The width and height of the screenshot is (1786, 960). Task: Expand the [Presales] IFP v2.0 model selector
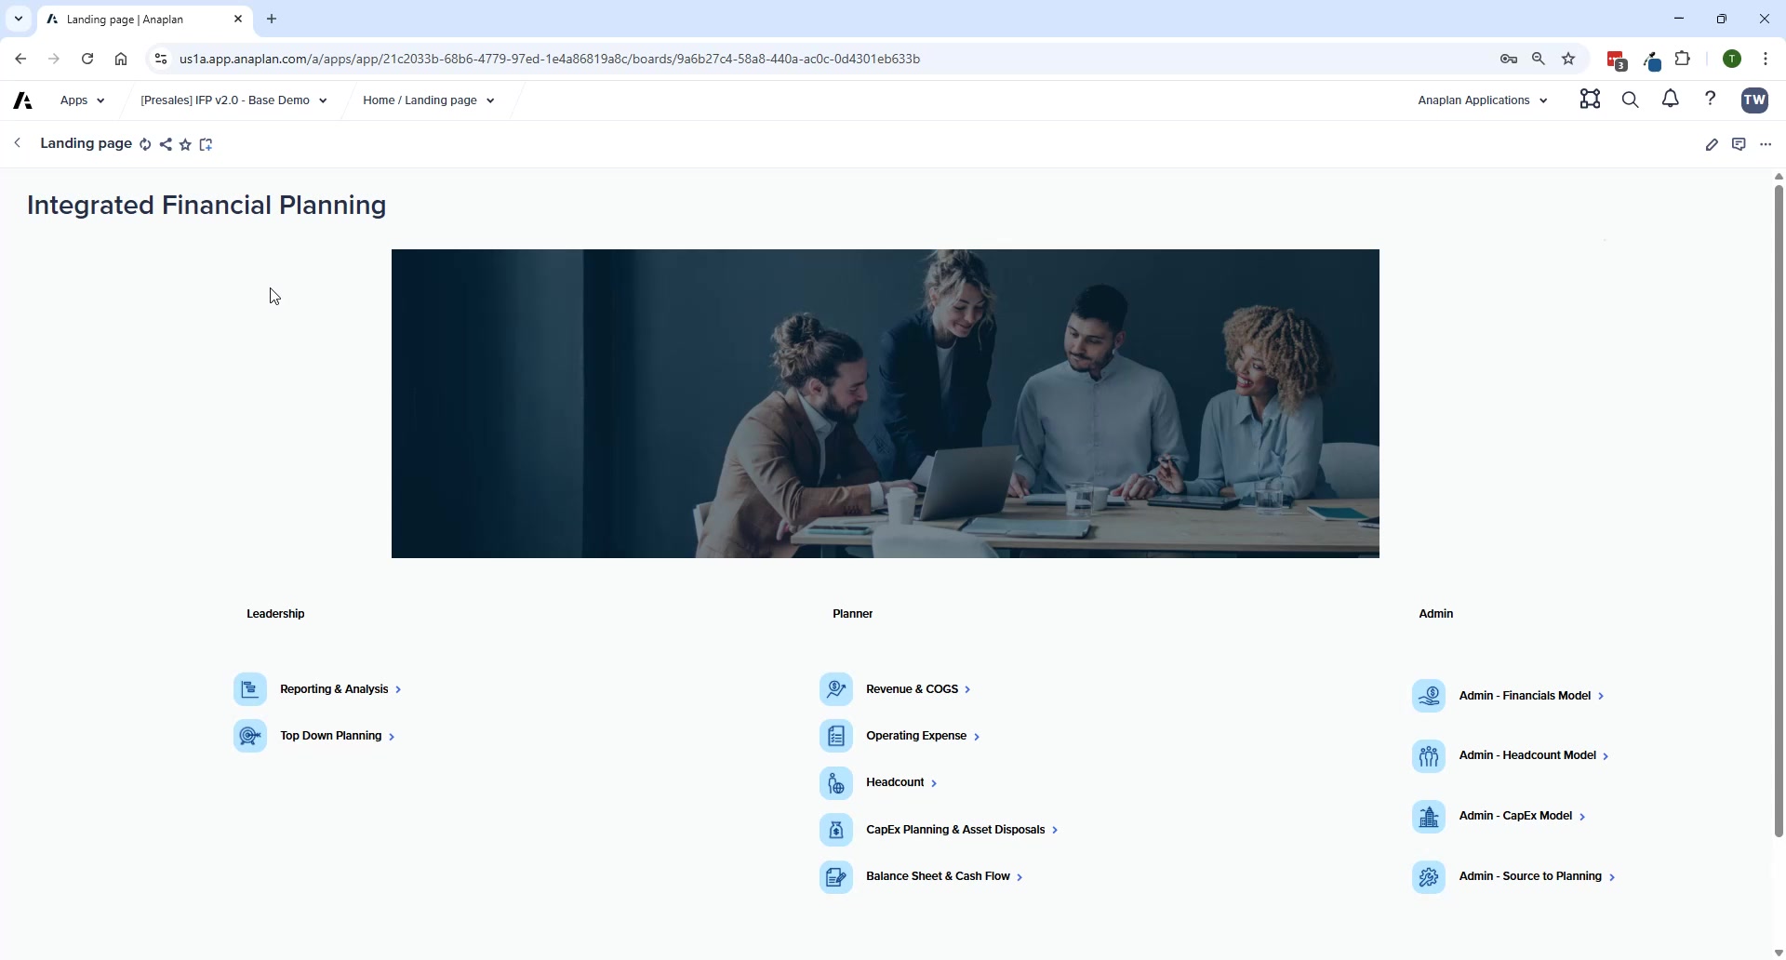(x=233, y=100)
